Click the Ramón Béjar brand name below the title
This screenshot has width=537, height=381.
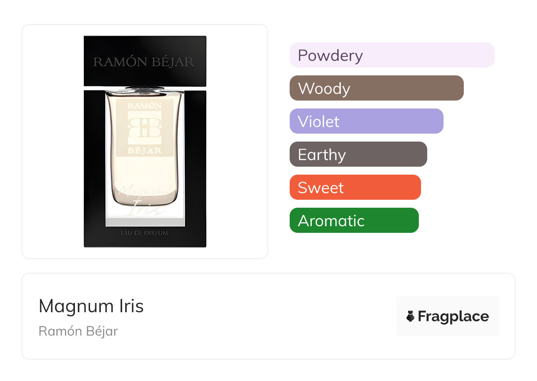(x=78, y=331)
